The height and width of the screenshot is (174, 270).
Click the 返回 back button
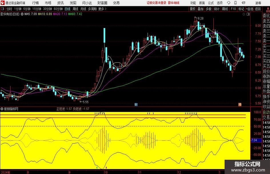tap(258, 9)
